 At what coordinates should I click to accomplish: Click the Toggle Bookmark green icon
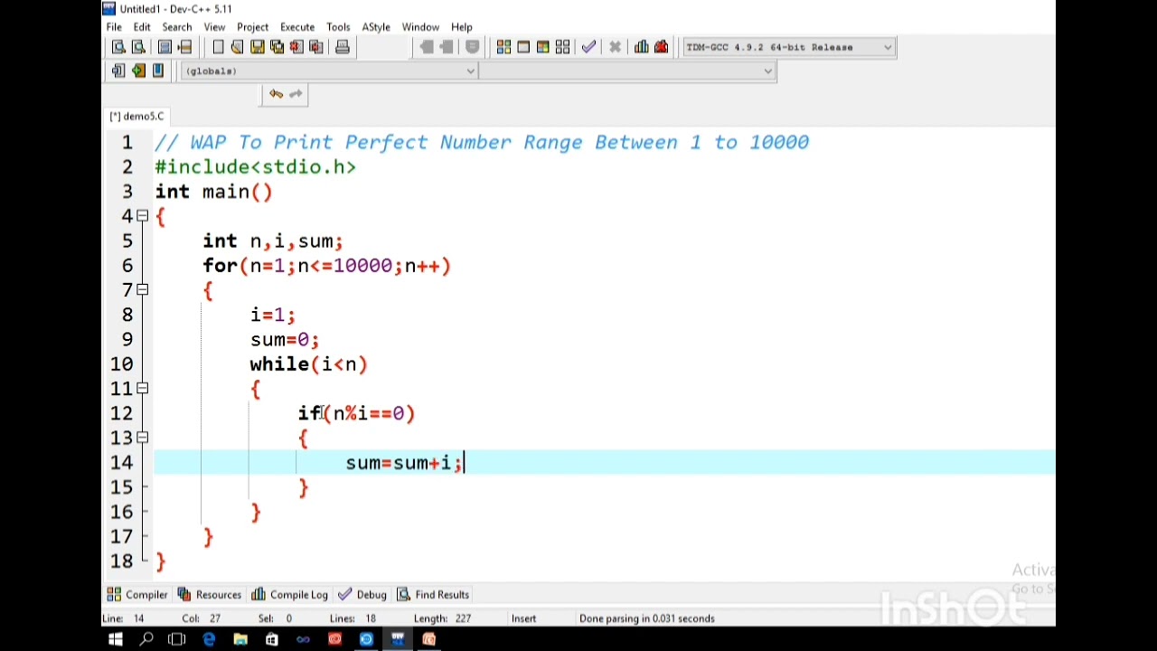coord(138,71)
